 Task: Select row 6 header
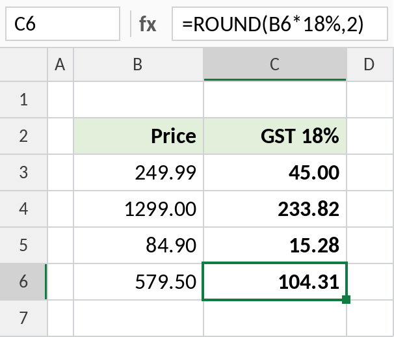point(23,282)
